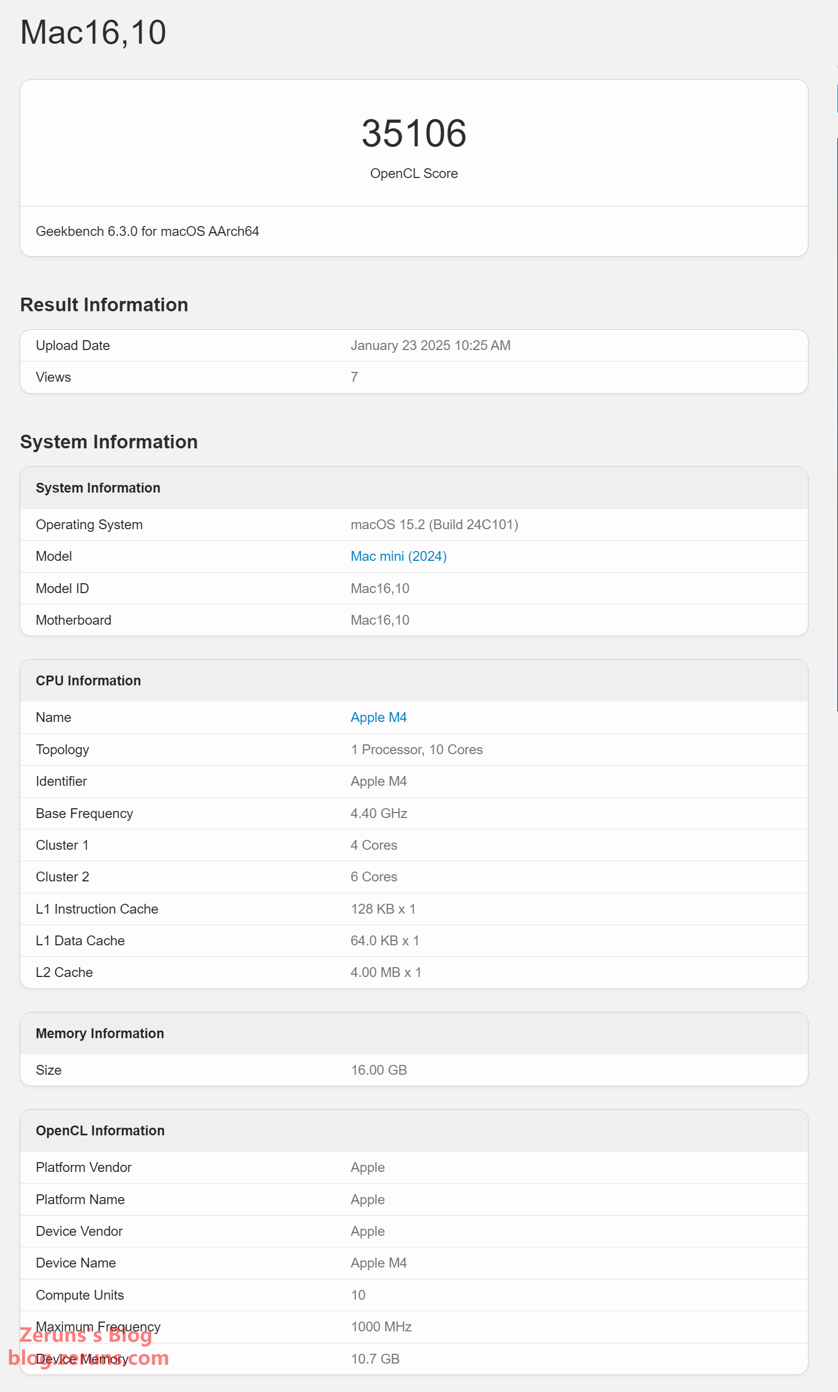Click the L2 Cache 4.00 MB value
Viewport: 838px width, 1392px height.
click(385, 972)
